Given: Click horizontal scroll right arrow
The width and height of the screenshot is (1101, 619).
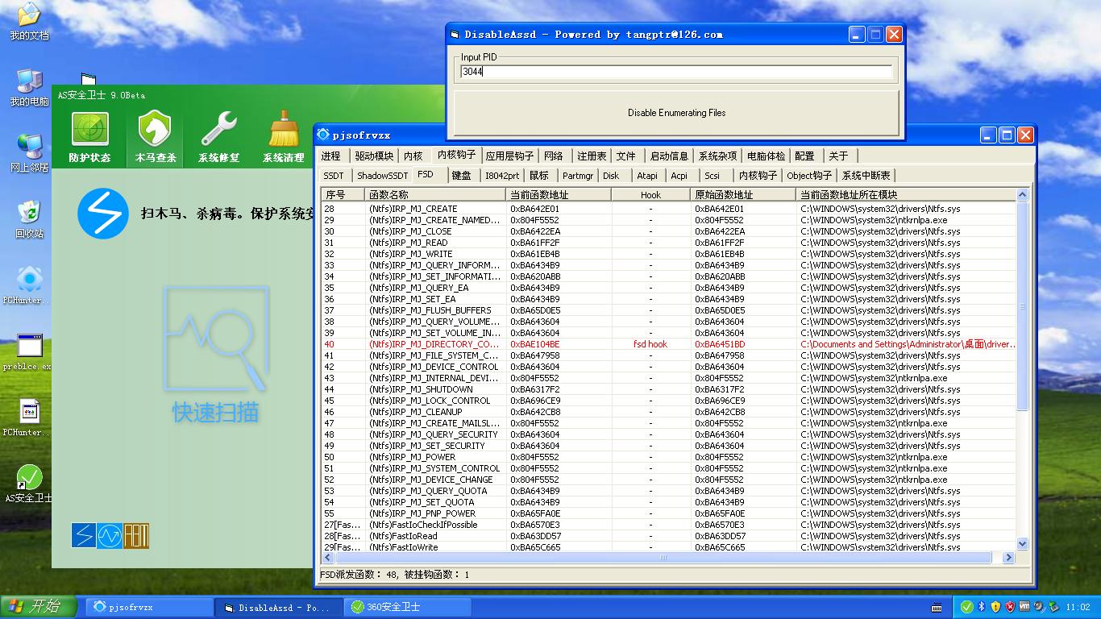Looking at the screenshot, I should 1008,558.
